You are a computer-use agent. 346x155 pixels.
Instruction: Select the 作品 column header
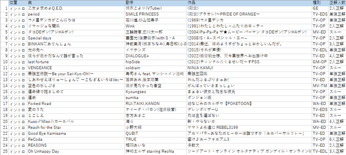point(249,3)
